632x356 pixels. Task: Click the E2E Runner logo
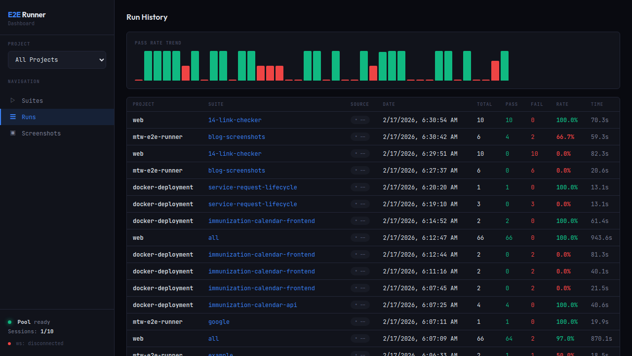pos(27,15)
